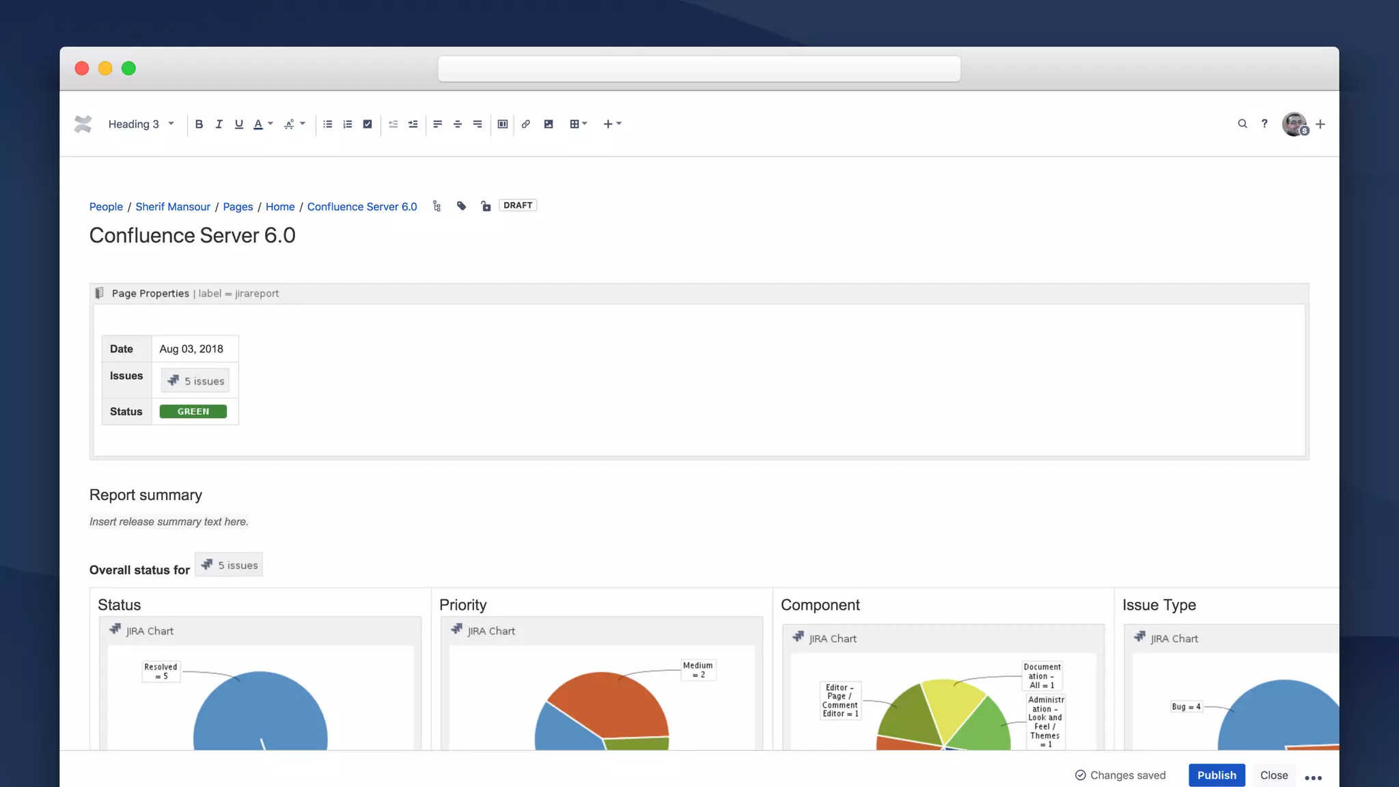
Task: Toggle underline formatting
Action: click(238, 124)
